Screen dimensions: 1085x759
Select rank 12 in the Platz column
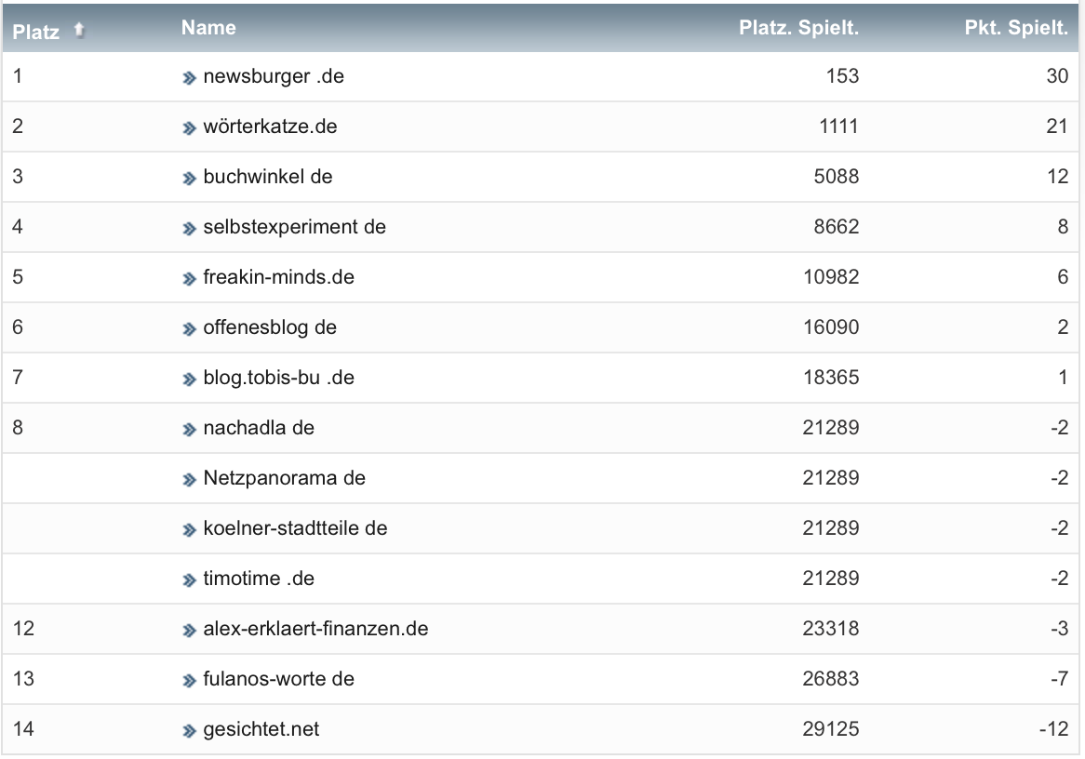point(23,628)
